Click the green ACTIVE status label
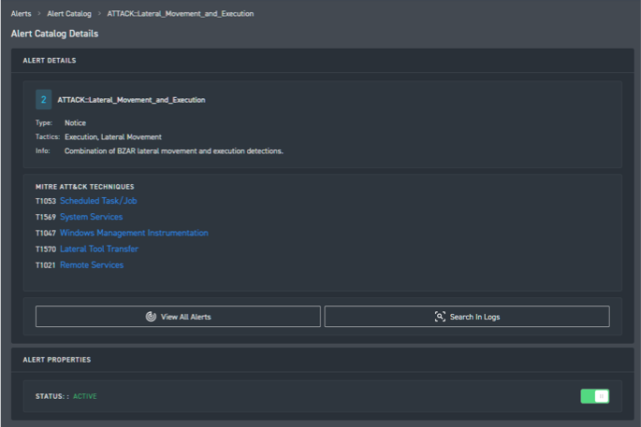Image resolution: width=641 pixels, height=427 pixels. pyautogui.click(x=85, y=396)
